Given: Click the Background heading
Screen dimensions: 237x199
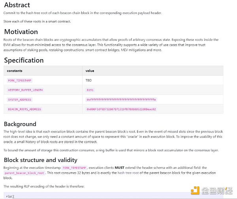Looking at the screenshot, I should click(20, 124).
